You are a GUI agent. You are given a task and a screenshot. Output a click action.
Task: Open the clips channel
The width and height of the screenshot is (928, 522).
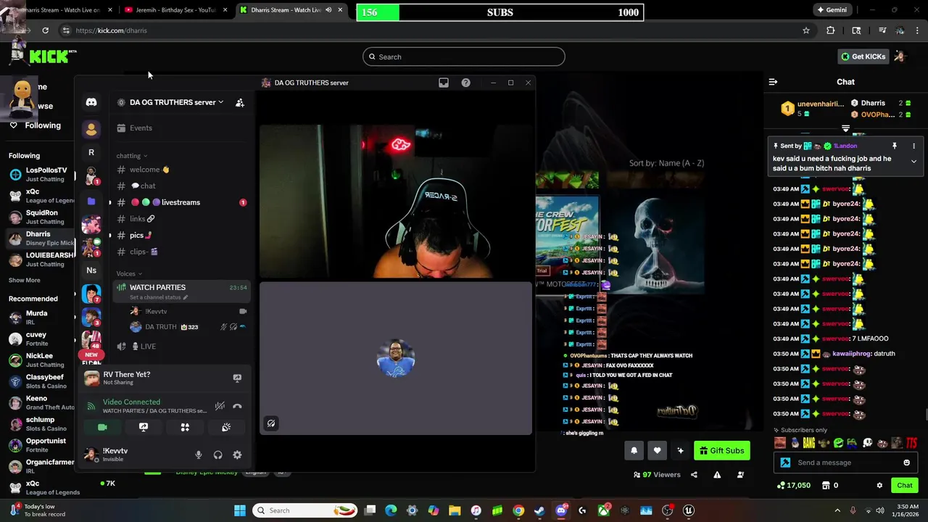click(x=181, y=252)
